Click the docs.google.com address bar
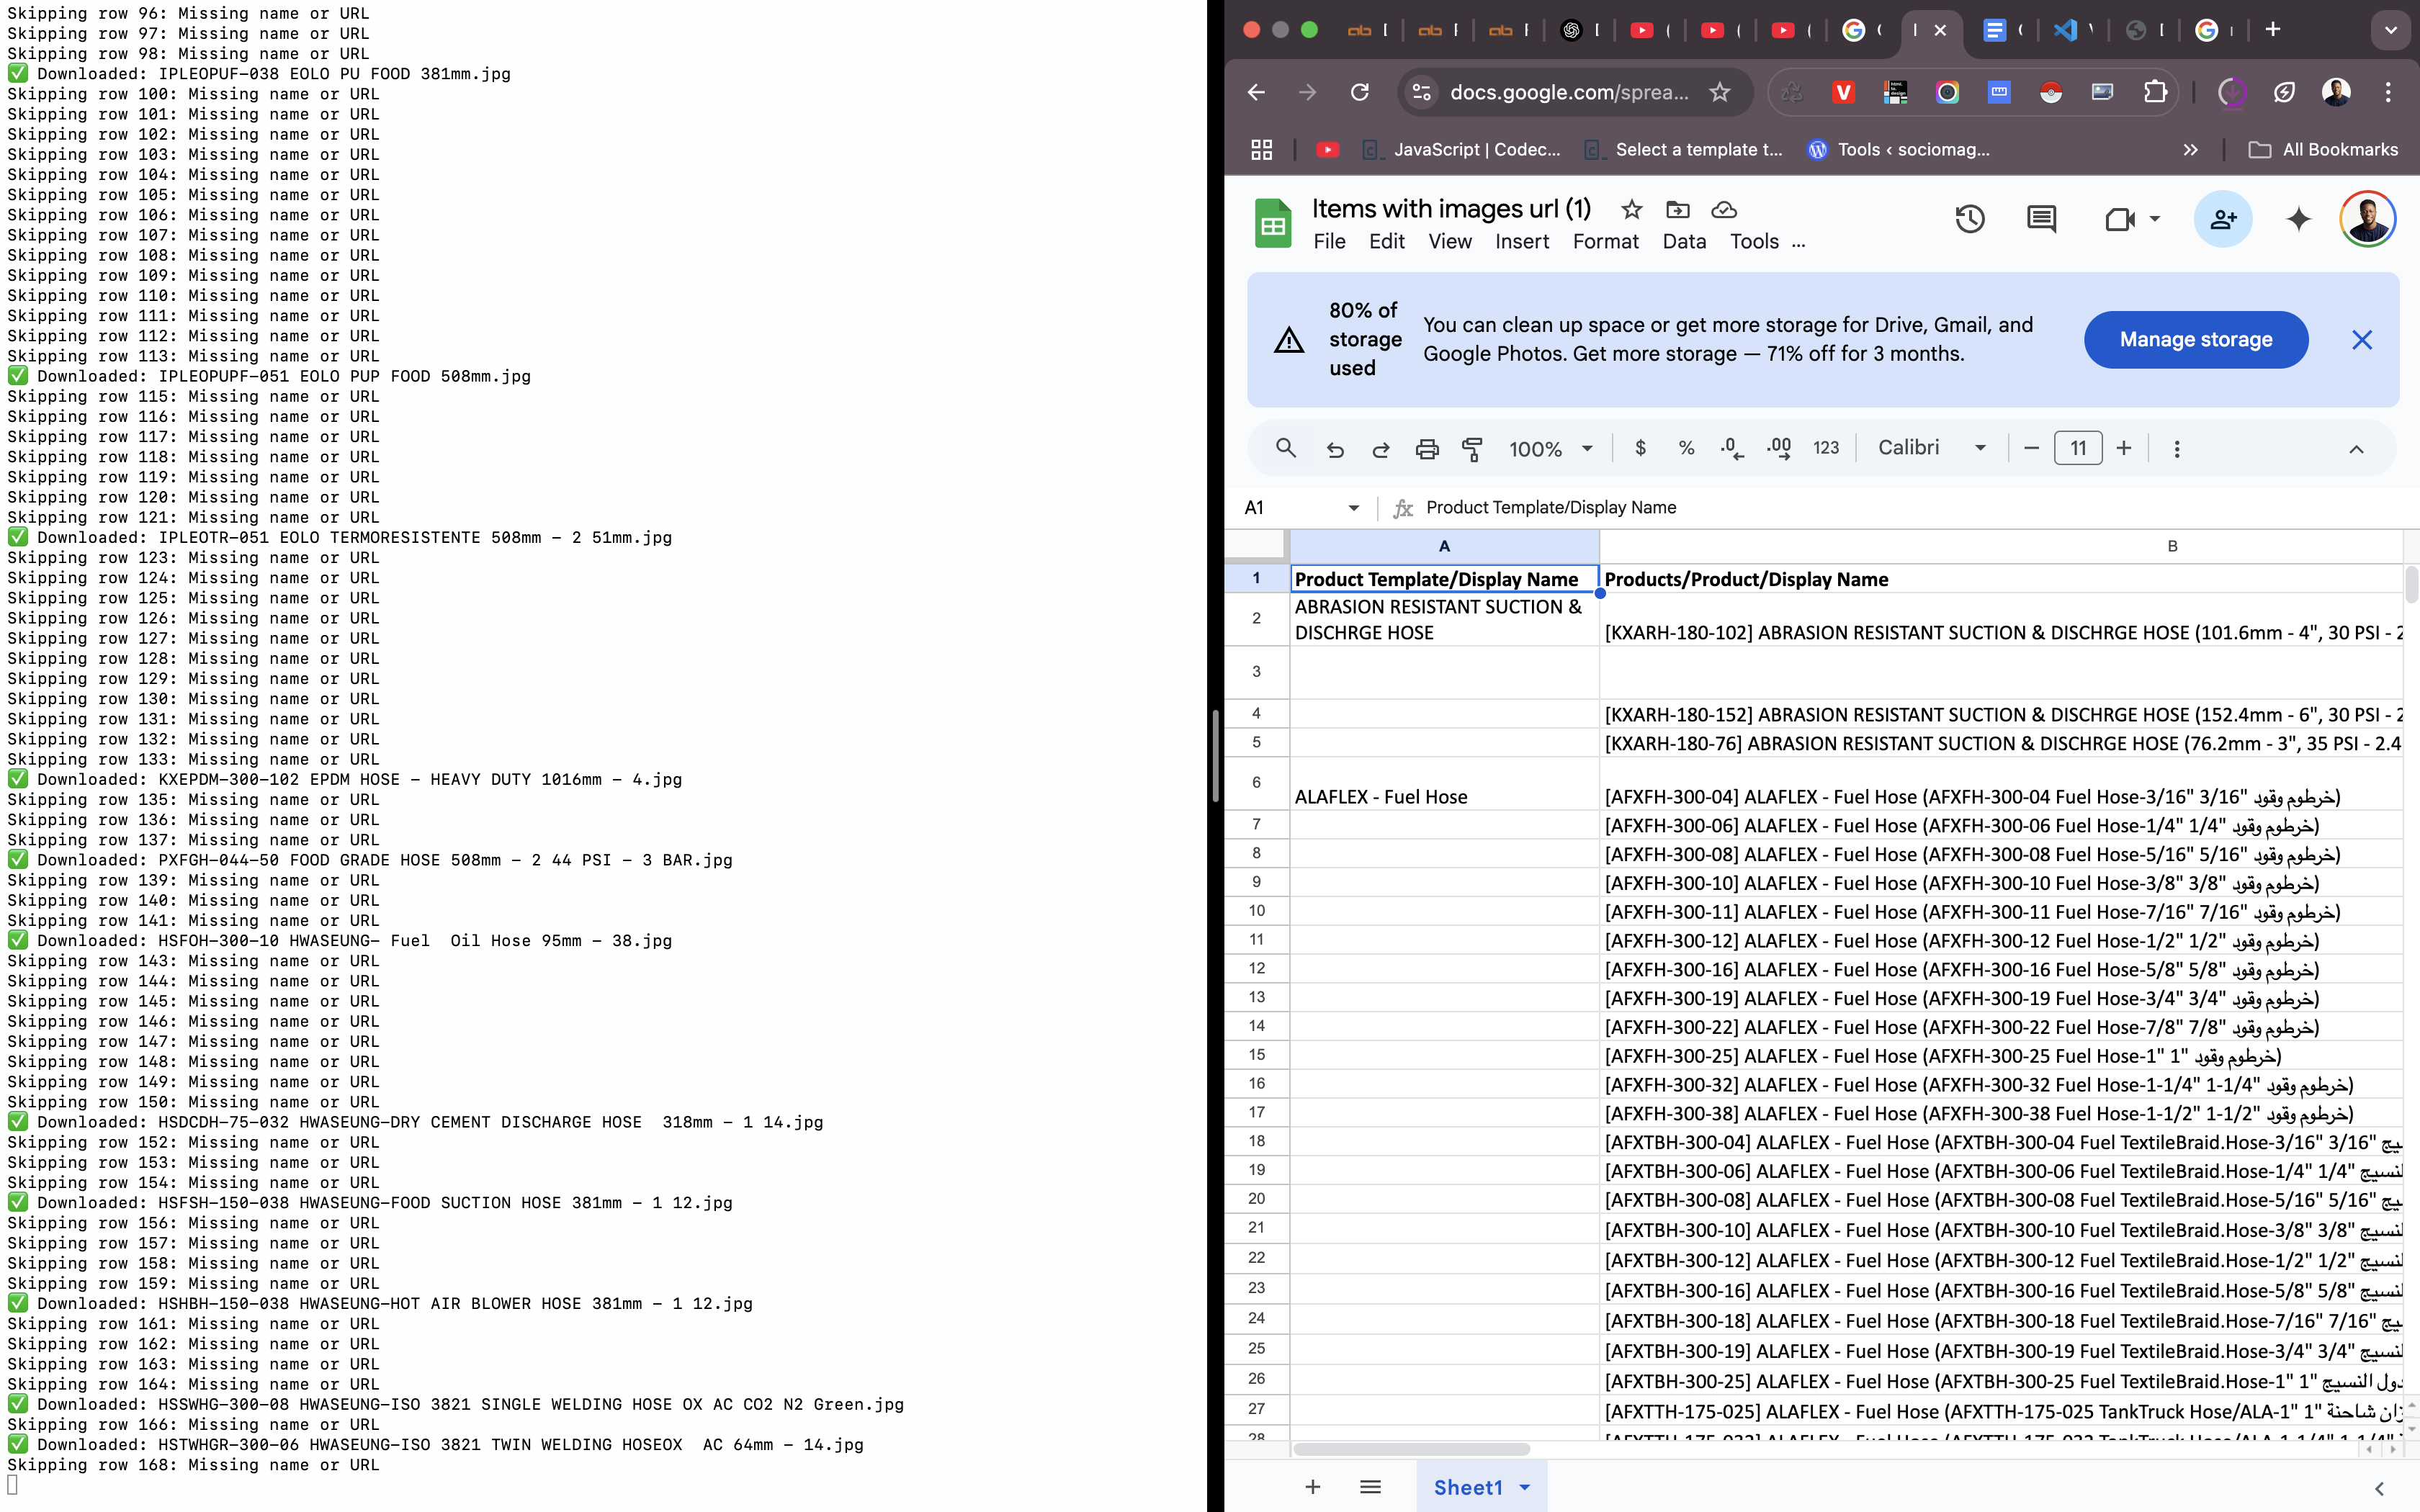The height and width of the screenshot is (1512, 2420). (1569, 92)
